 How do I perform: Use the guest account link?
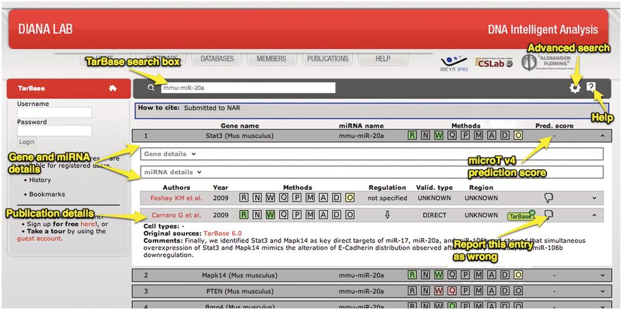pos(40,238)
